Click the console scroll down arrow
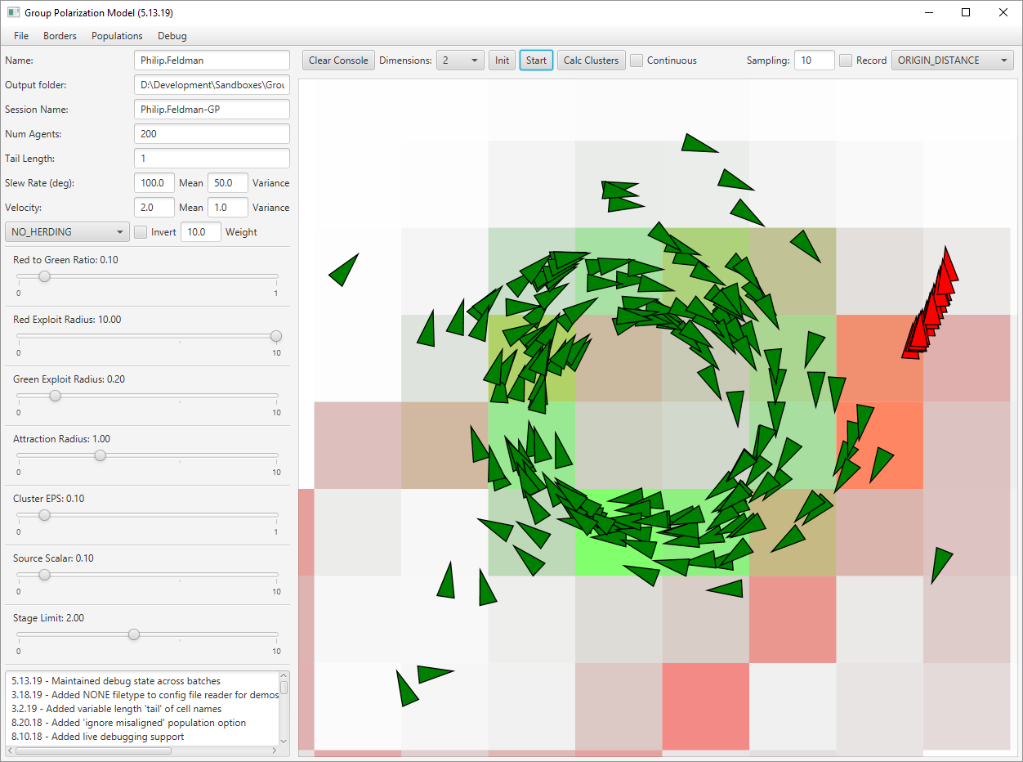Image resolution: width=1023 pixels, height=762 pixels. 284,741
